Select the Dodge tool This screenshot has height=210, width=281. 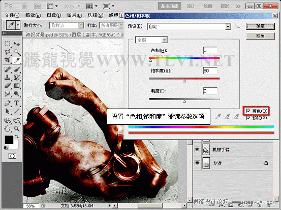(17, 93)
